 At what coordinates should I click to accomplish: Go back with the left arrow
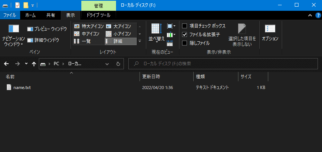(x=6, y=64)
